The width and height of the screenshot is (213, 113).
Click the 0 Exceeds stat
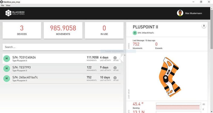pos(156,44)
